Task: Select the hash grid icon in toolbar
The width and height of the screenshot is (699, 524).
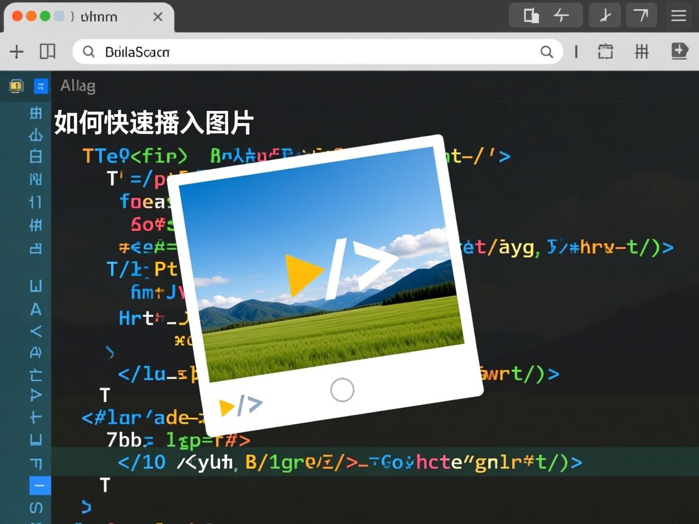Action: click(641, 52)
